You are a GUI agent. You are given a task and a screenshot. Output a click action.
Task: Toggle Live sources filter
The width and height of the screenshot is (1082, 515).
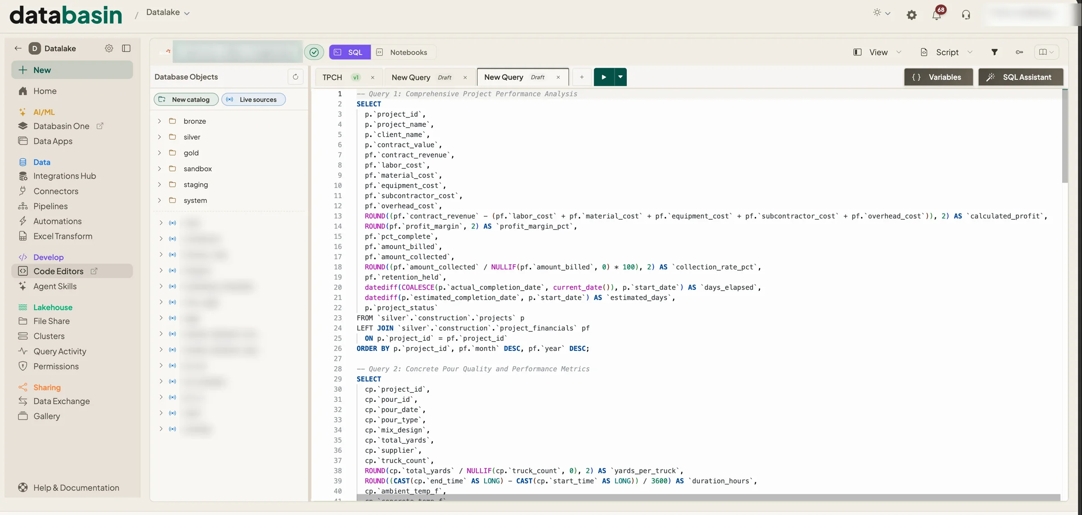253,100
